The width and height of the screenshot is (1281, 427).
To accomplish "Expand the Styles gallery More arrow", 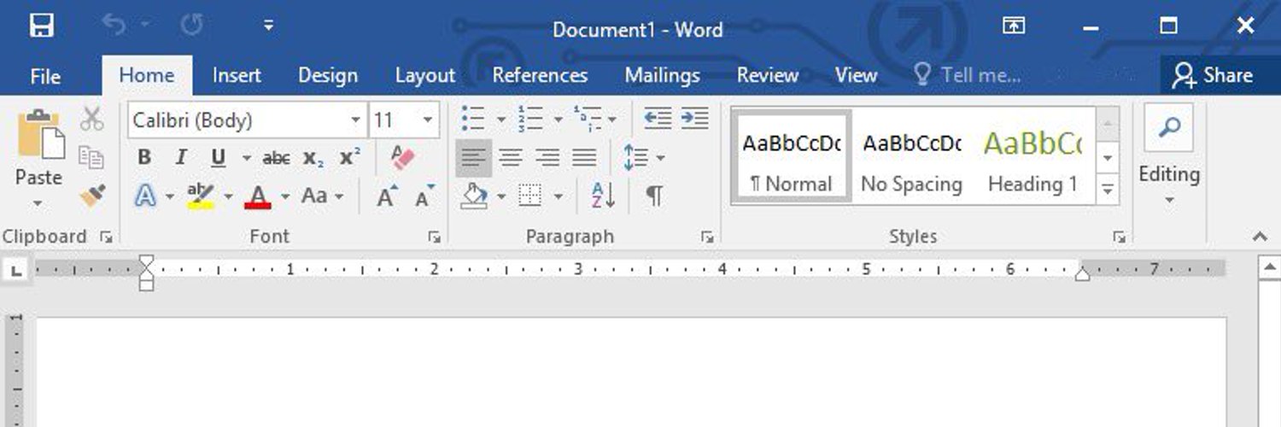I will pos(1108,190).
